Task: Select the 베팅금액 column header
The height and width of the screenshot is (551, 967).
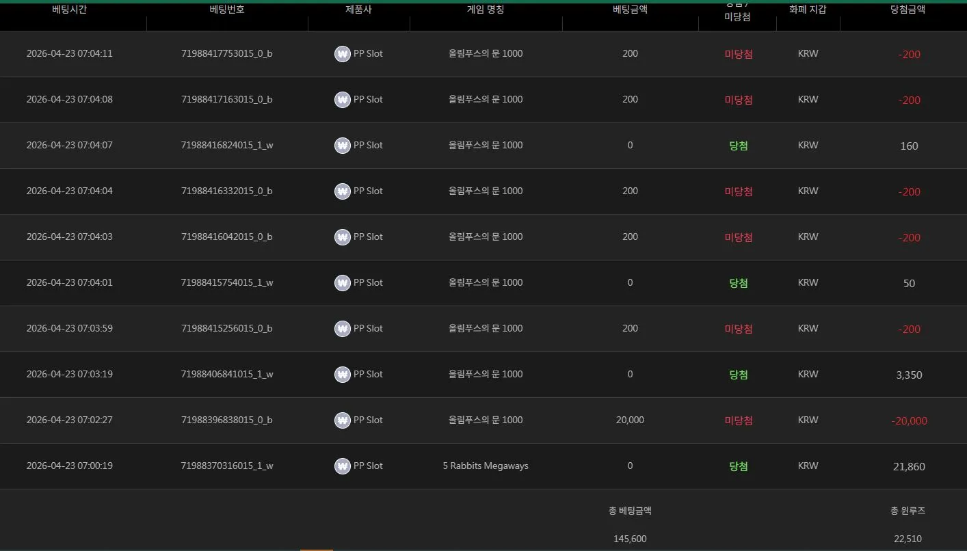Action: pos(631,10)
